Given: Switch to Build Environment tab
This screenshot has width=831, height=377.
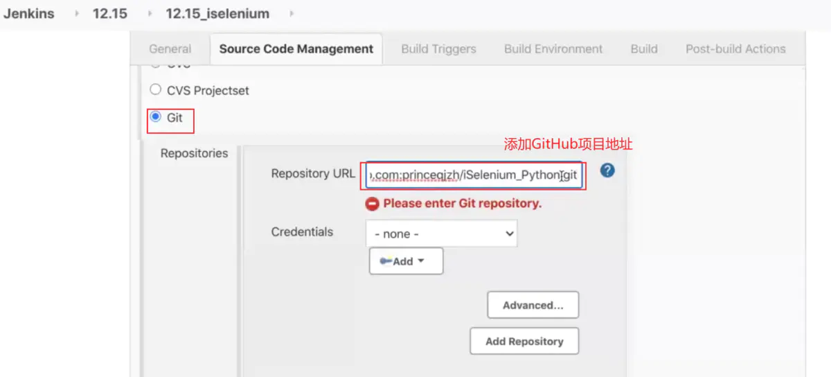Looking at the screenshot, I should [x=553, y=49].
